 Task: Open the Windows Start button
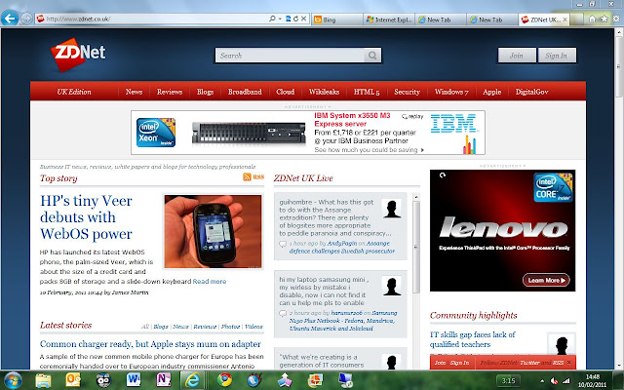pyautogui.click(x=13, y=380)
